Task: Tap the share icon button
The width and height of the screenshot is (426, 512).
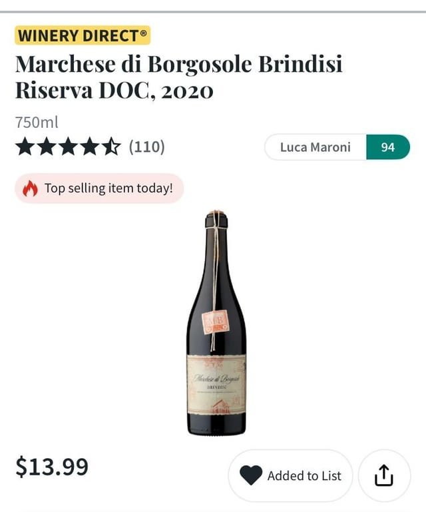Action: click(x=384, y=475)
